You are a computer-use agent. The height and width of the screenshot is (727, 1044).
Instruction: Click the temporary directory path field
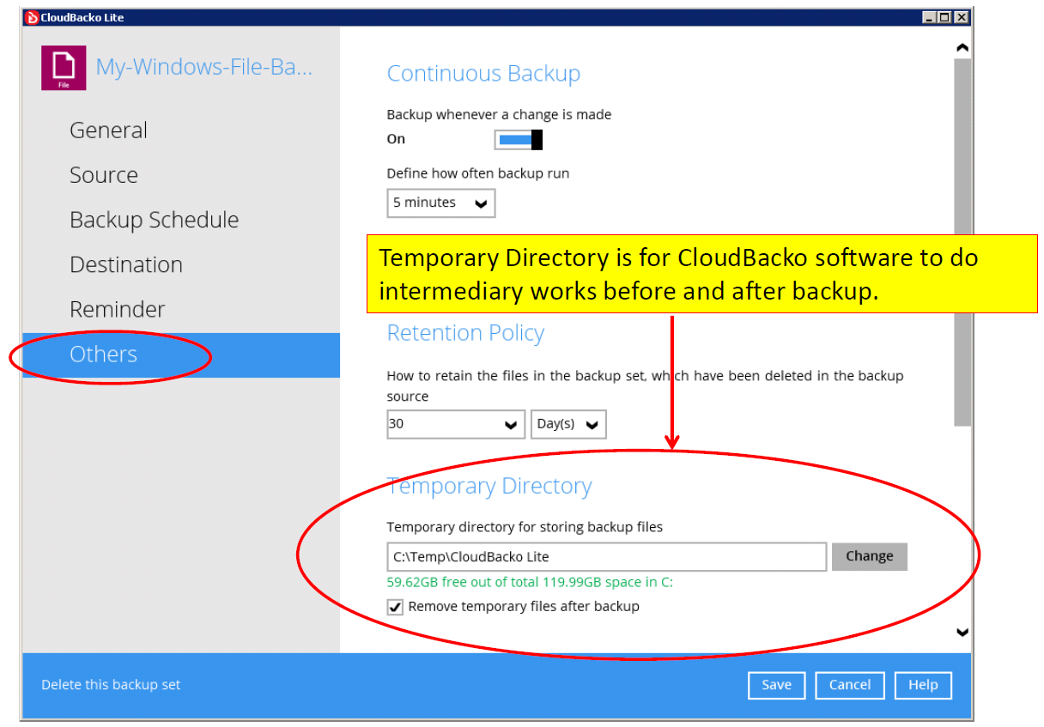(606, 556)
